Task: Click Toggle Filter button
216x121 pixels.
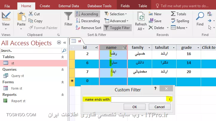Action: [x=117, y=28]
